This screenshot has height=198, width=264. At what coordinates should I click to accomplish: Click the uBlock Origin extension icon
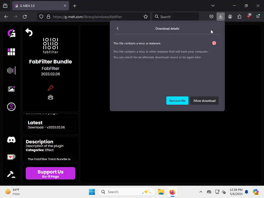(x=249, y=16)
